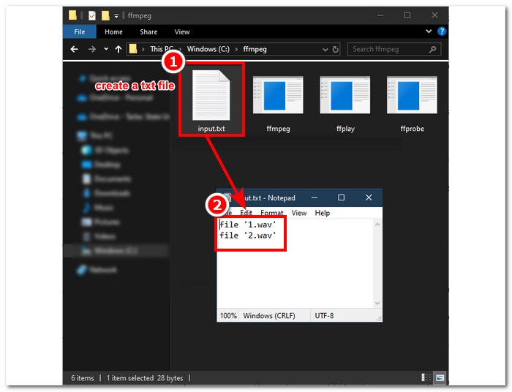Minimize the Notepad window
The image size is (512, 392).
(314, 197)
